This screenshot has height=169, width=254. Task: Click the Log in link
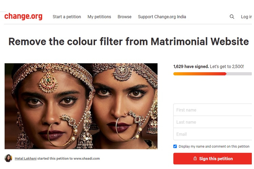pyautogui.click(x=246, y=17)
